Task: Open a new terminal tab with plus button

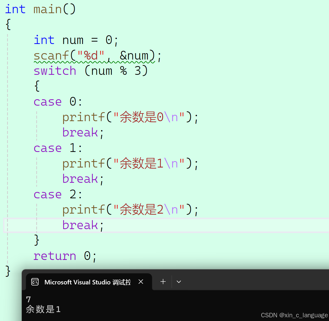Action: click(x=163, y=282)
